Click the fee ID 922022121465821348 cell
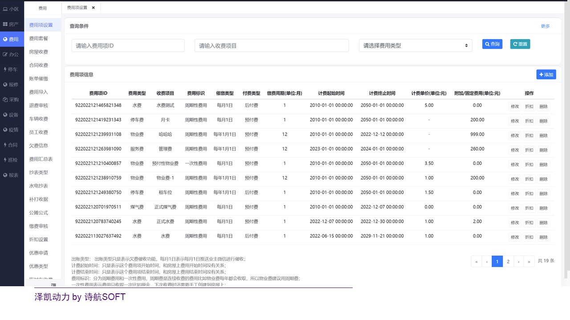This screenshot has width=570, height=320. pyautogui.click(x=98, y=105)
